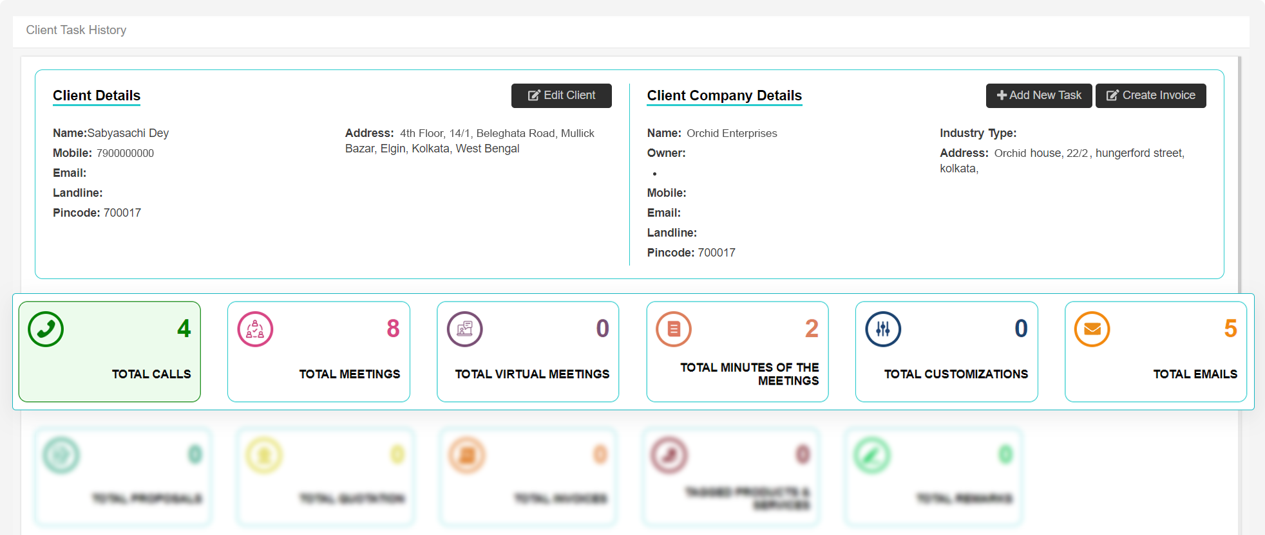Click the orange envelope emails icon

(1092, 329)
